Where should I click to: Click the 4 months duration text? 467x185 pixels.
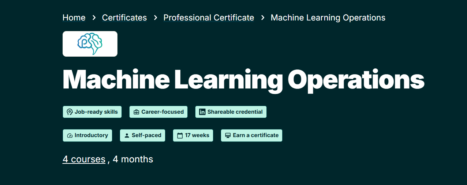[133, 159]
